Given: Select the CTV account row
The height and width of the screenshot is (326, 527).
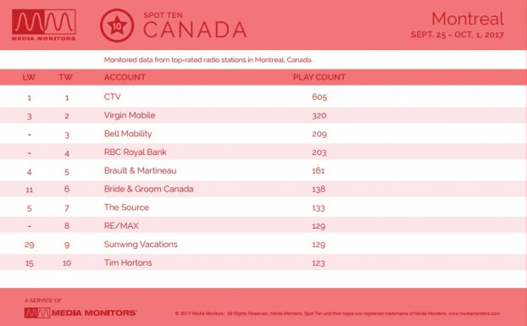Looking at the screenshot, I should pos(263,97).
